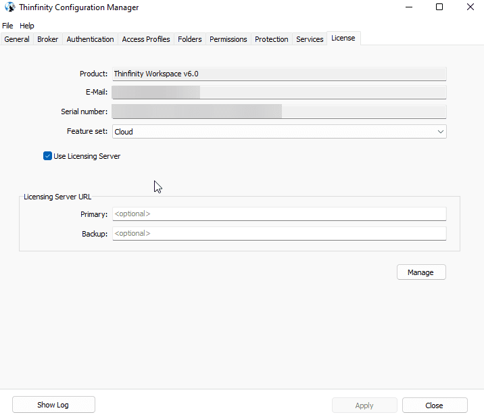The height and width of the screenshot is (419, 484).
Task: Minimize the Configuration Manager window
Action: [x=409, y=7]
